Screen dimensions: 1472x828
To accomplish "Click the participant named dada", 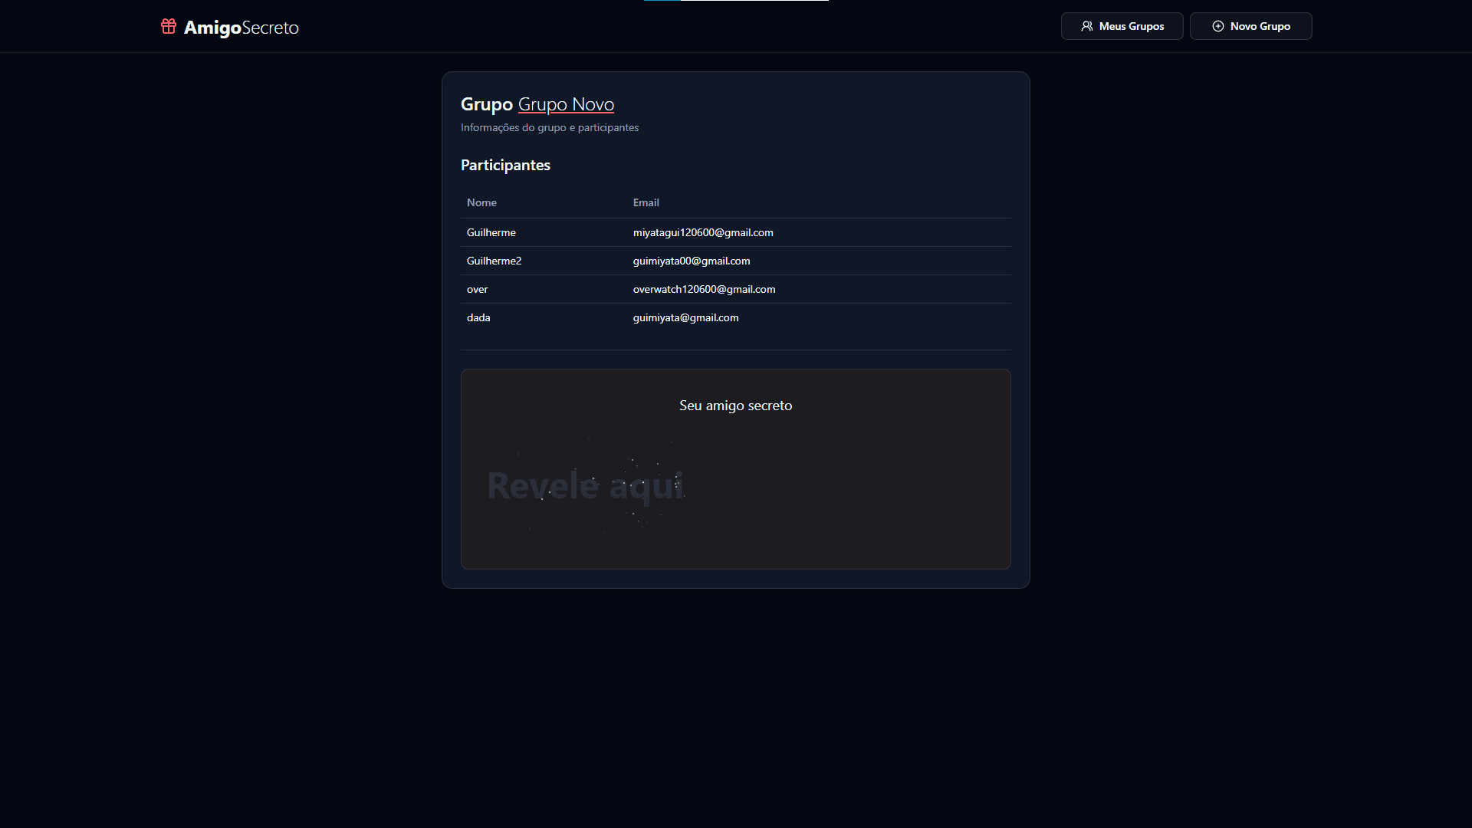I will click(x=478, y=317).
